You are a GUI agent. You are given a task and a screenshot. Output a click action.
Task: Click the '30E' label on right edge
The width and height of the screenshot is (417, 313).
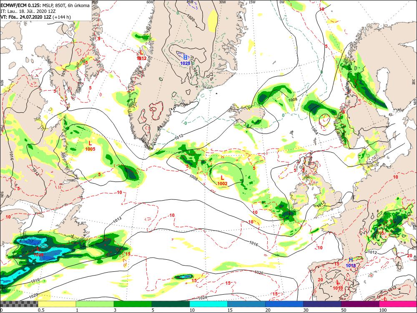coord(414,81)
